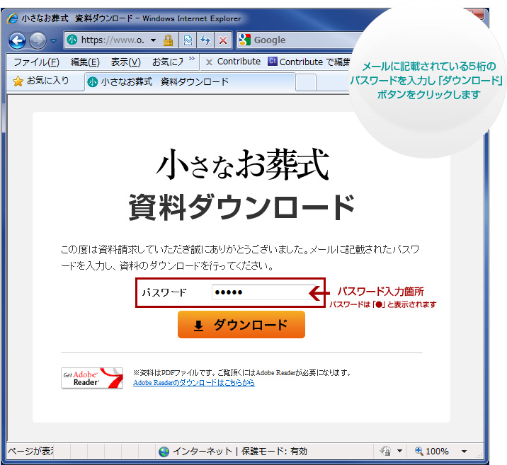507x465 pixels.
Task: Click the Internet Explorer title bar icon
Action: pyautogui.click(x=13, y=18)
